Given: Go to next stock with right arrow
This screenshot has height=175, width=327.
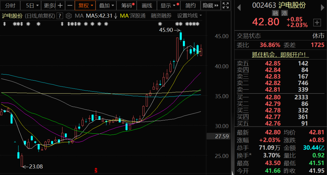Looking at the screenshot, I should [x=321, y=6].
